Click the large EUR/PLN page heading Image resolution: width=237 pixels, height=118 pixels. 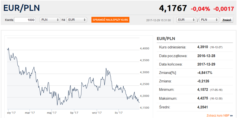22,8
